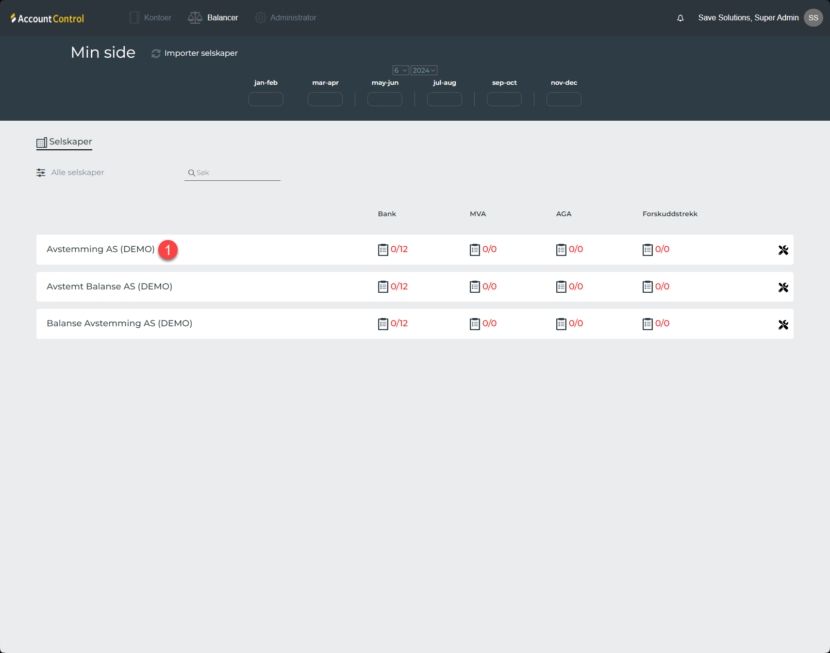Click the notification bell icon
This screenshot has width=830, height=653.
click(x=680, y=18)
